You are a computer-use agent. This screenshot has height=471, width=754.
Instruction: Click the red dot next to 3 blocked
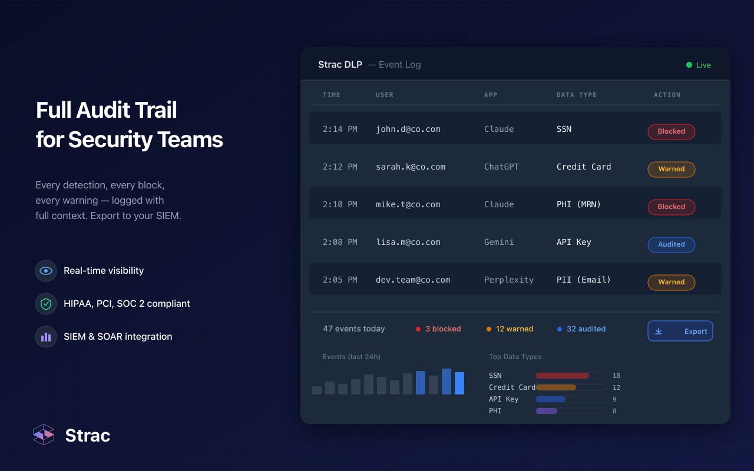(418, 329)
